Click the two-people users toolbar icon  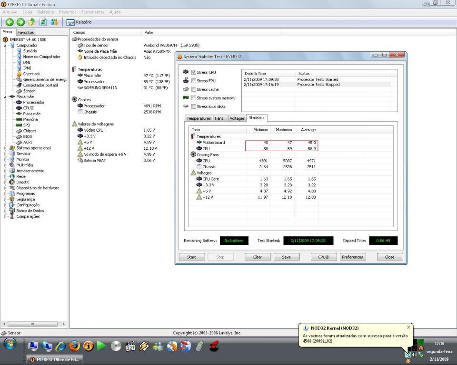pyautogui.click(x=54, y=22)
